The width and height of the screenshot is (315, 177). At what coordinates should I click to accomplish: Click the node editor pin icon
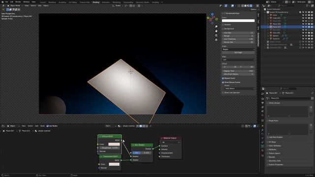pos(151,126)
